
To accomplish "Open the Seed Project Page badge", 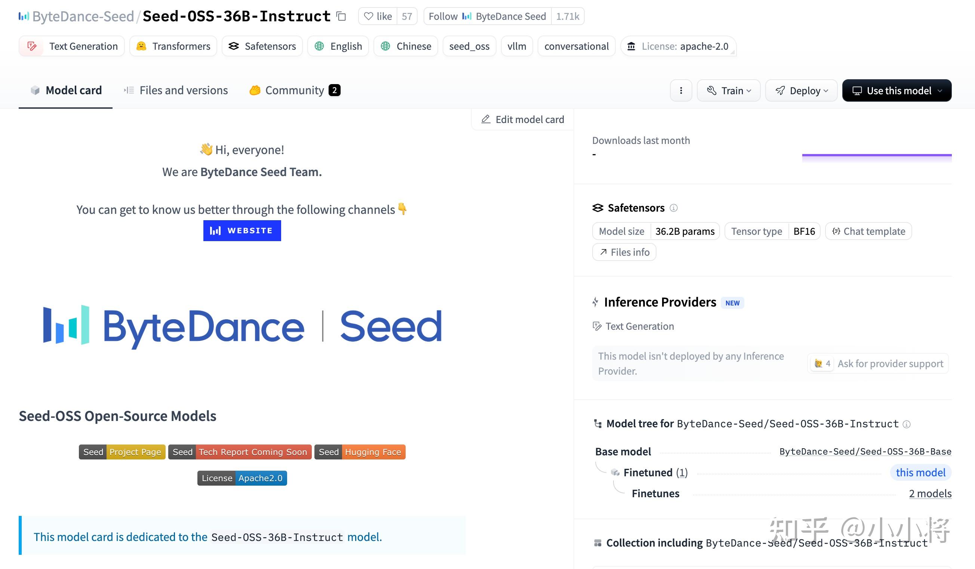I will (122, 451).
